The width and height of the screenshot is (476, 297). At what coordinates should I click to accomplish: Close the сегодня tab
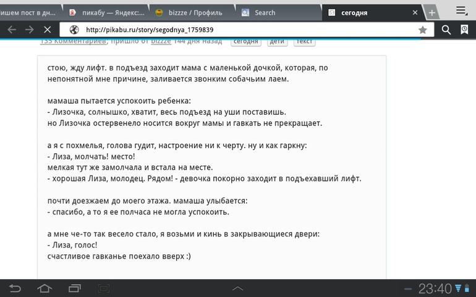tap(415, 13)
